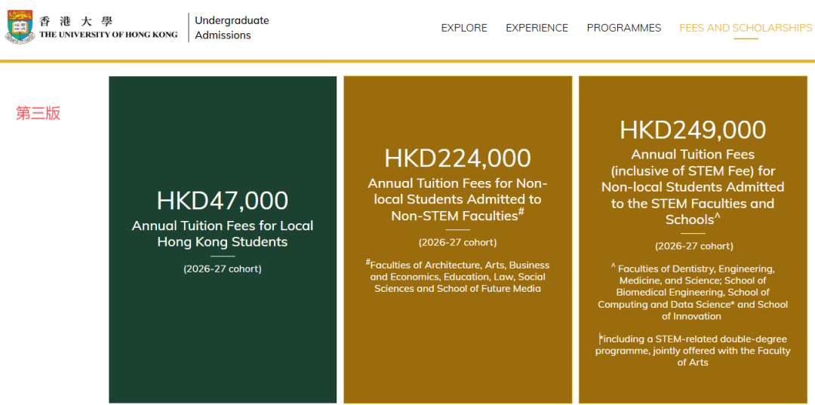Select the FEES AND SCHOLARSHIPS menu item
815x405 pixels.
point(746,28)
